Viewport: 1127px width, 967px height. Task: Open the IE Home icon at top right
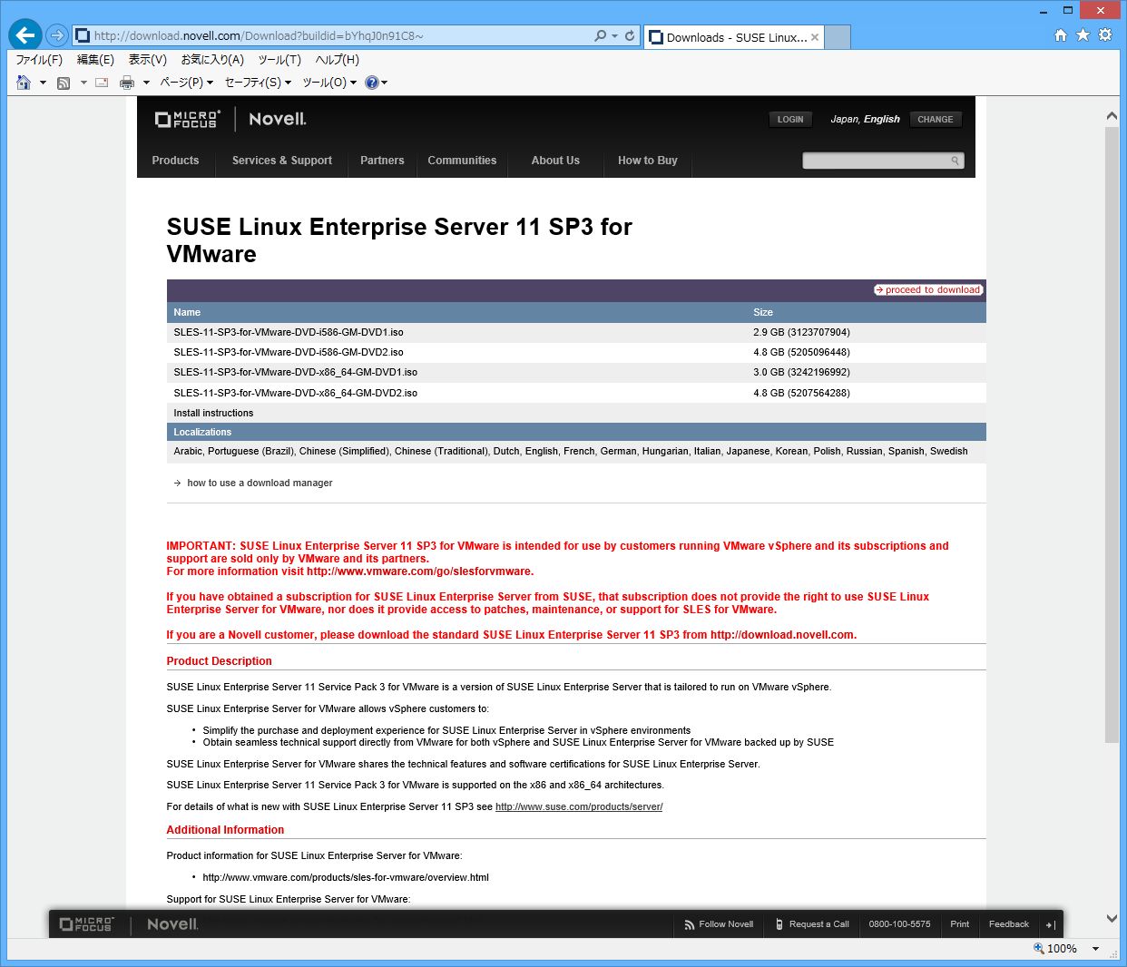click(1061, 34)
